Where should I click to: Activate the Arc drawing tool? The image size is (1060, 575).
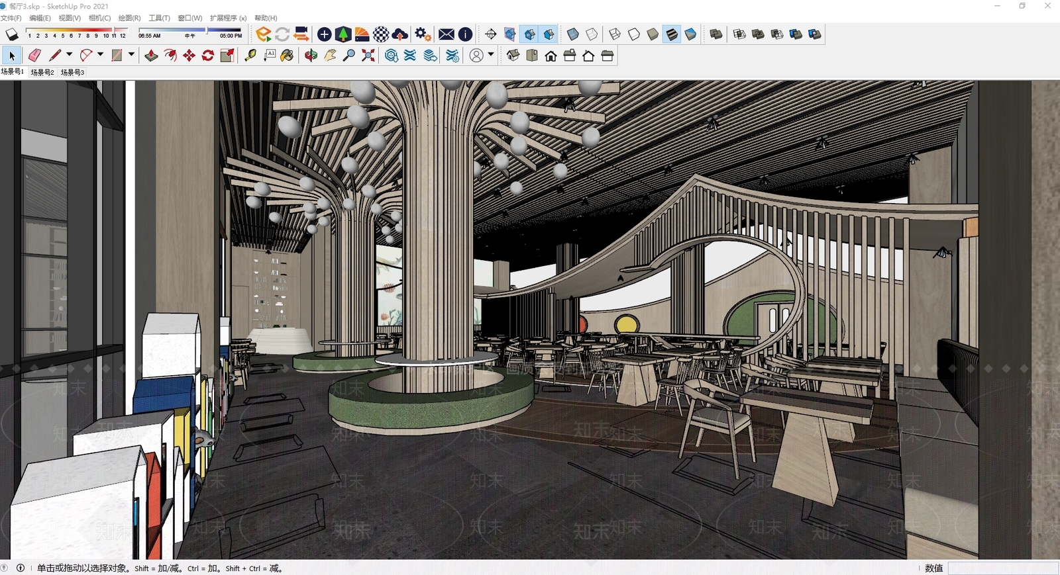(x=86, y=56)
